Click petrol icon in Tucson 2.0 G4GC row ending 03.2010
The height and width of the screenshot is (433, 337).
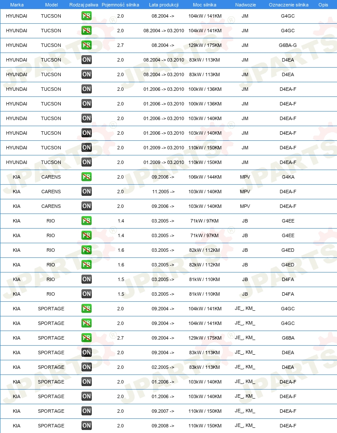87,31
